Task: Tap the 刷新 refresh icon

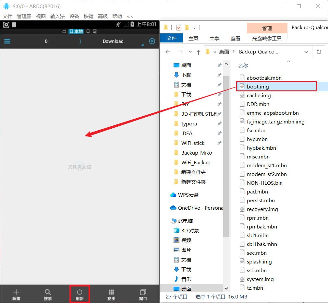Action: 79,294
